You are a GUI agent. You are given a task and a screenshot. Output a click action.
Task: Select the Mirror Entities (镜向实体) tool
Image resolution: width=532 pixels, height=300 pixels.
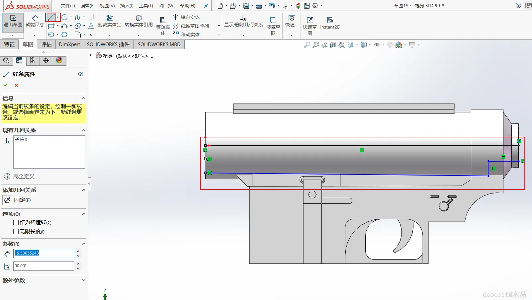[x=186, y=17]
